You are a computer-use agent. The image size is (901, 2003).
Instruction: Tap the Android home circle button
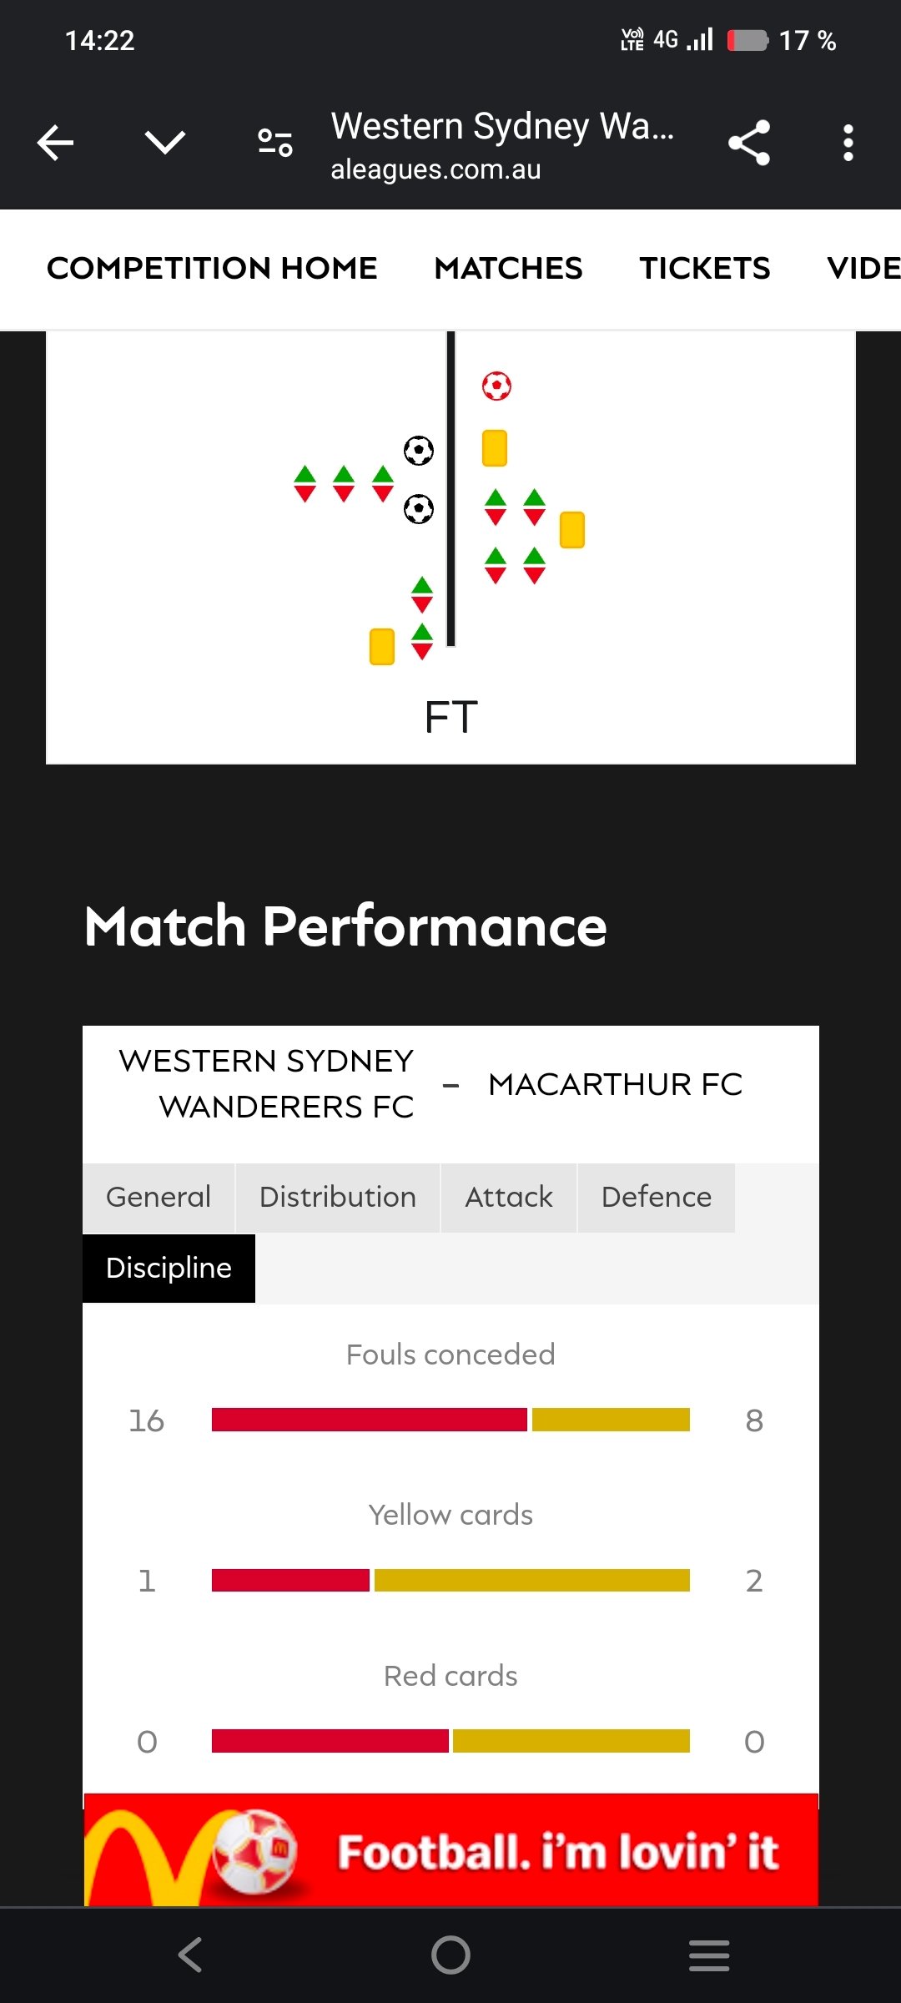click(x=450, y=1955)
